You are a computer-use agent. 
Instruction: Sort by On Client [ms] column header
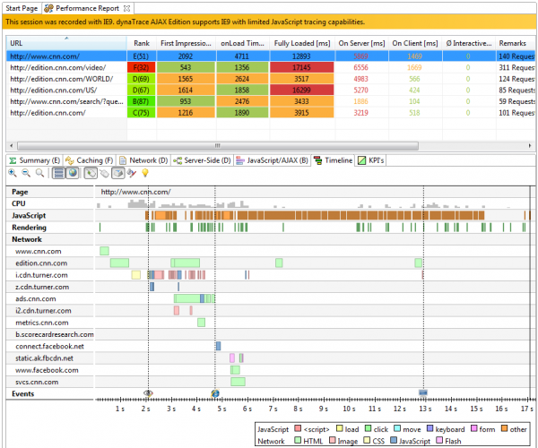(415, 43)
